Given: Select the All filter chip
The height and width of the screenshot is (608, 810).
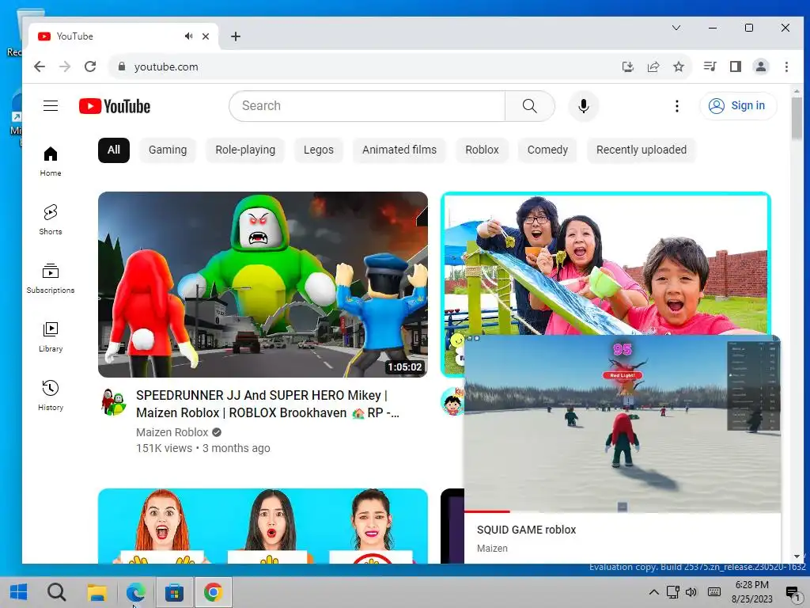Looking at the screenshot, I should (114, 150).
